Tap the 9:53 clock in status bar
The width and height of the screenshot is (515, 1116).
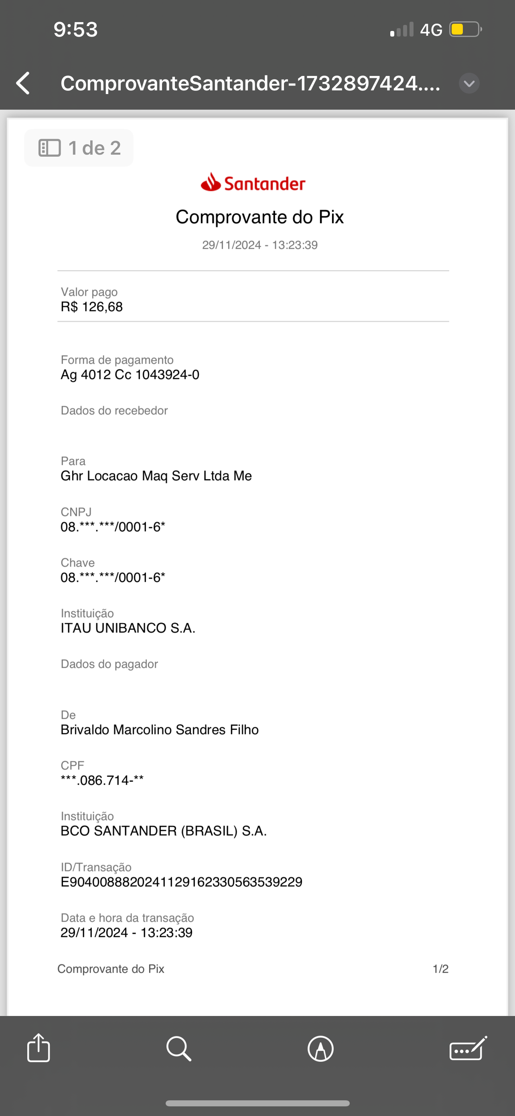click(x=76, y=29)
